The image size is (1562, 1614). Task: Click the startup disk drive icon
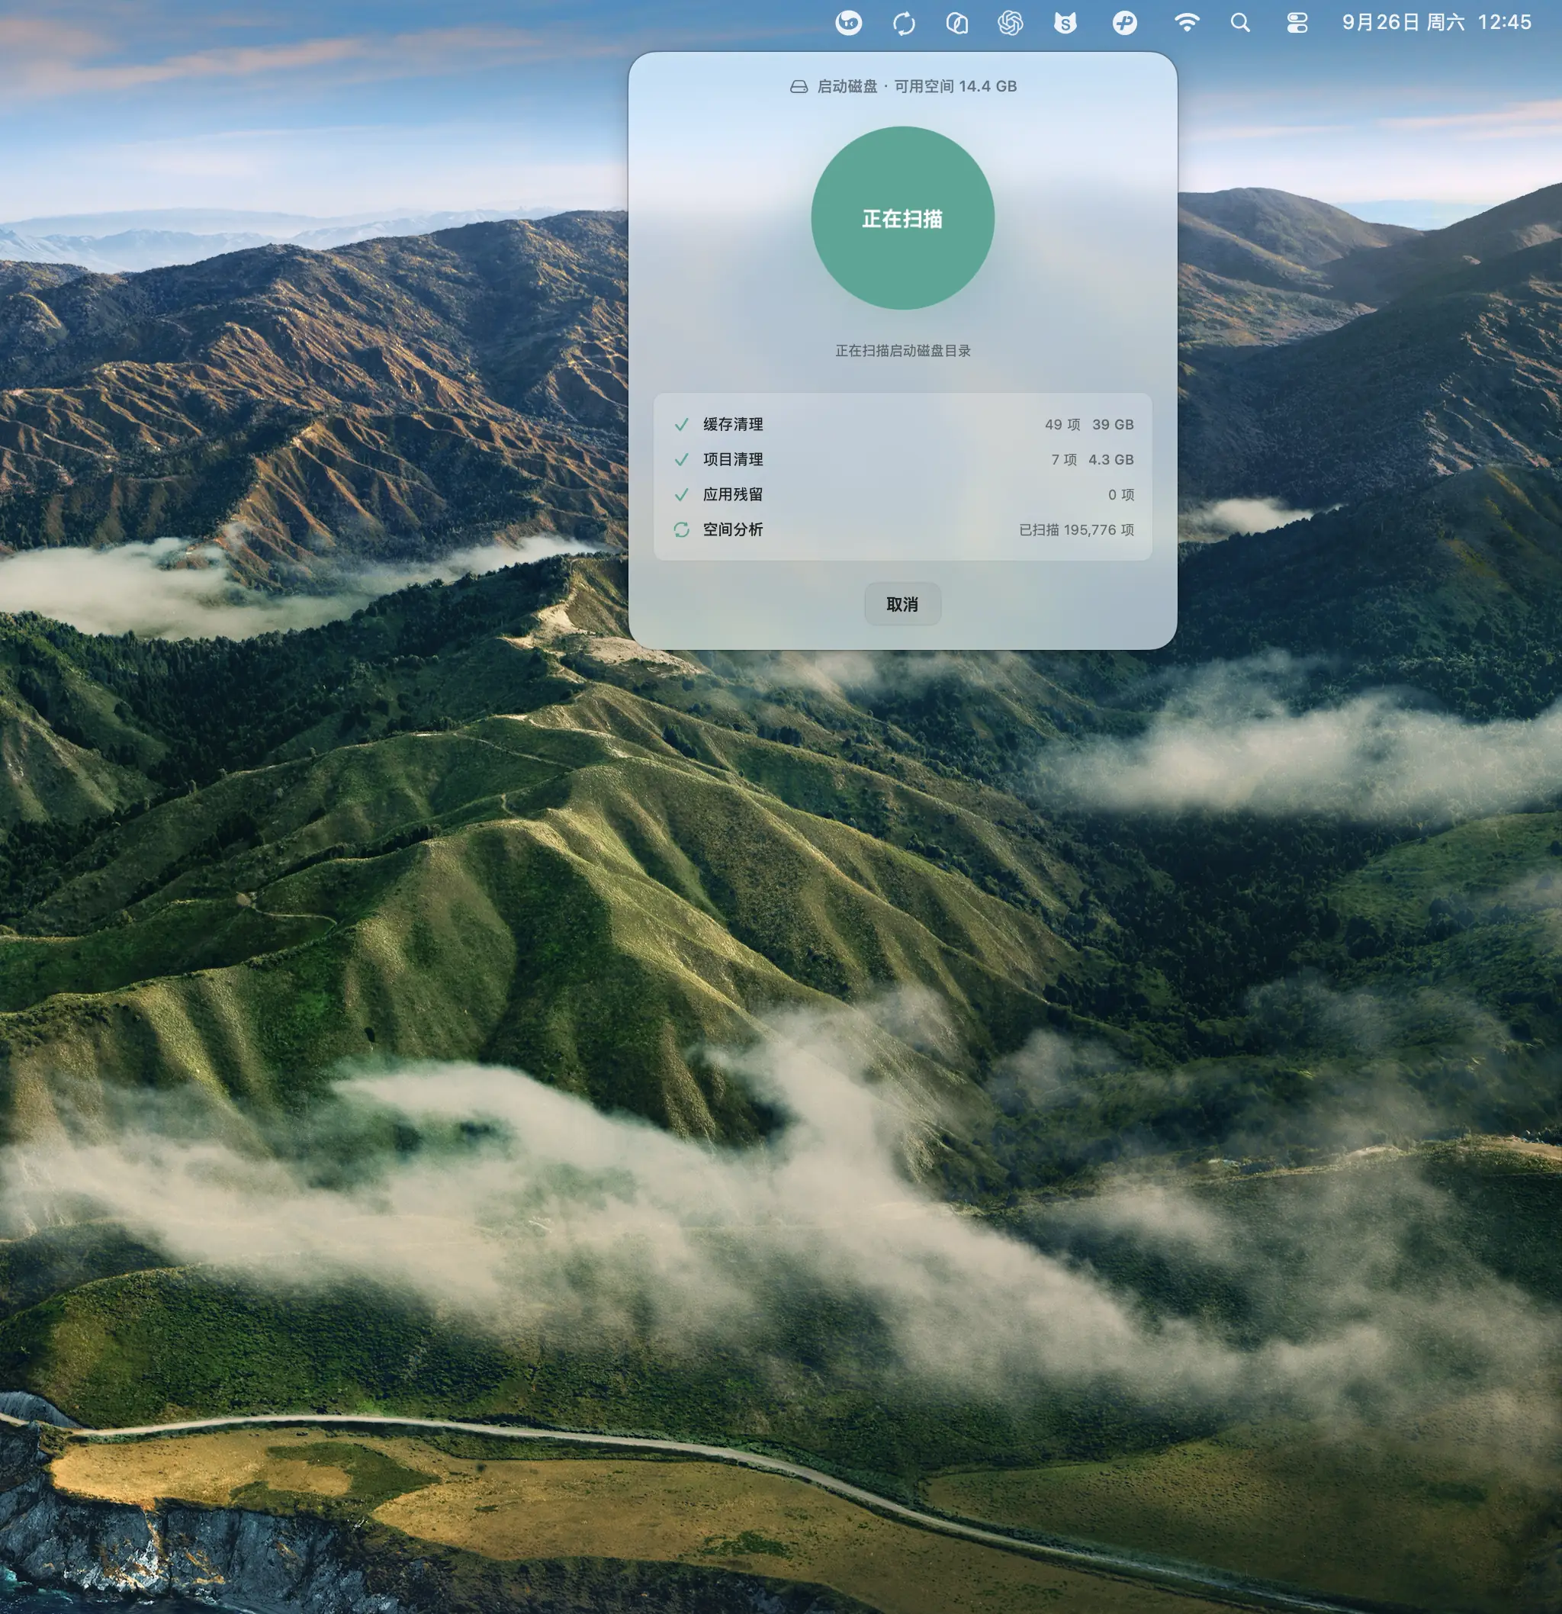[798, 86]
